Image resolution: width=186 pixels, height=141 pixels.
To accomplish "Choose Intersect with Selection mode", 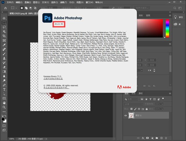I will click(x=35, y=8).
